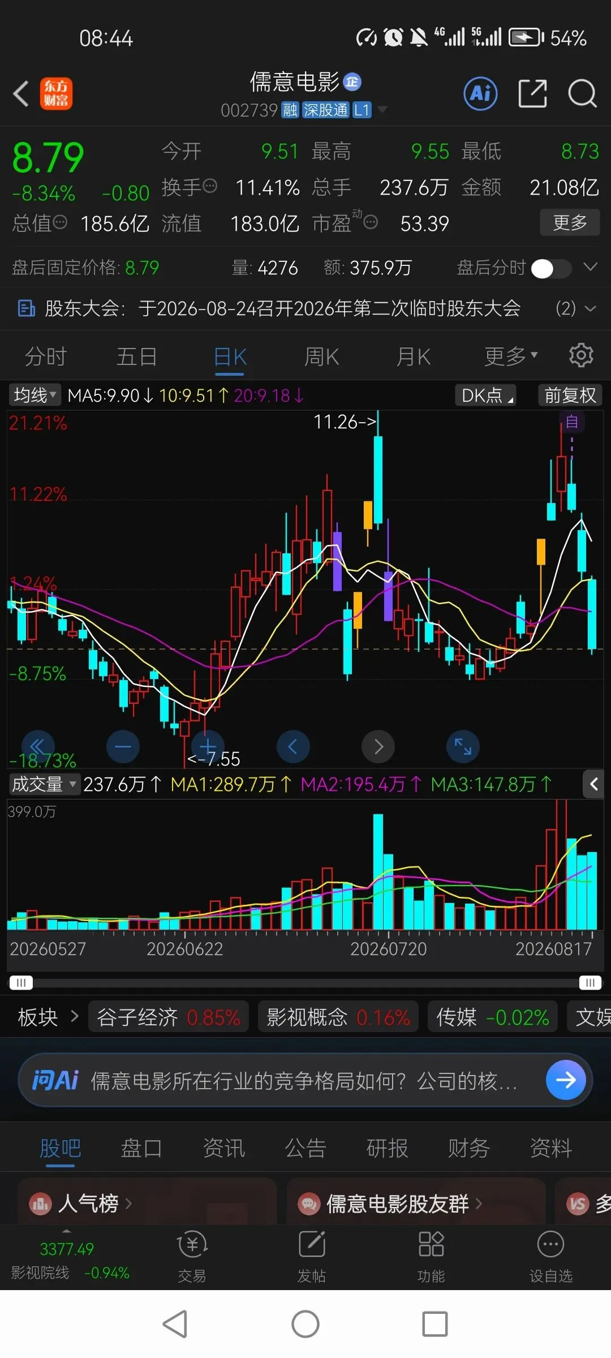
Task: Tap info icon next to 总值
Action: pyautogui.click(x=60, y=222)
